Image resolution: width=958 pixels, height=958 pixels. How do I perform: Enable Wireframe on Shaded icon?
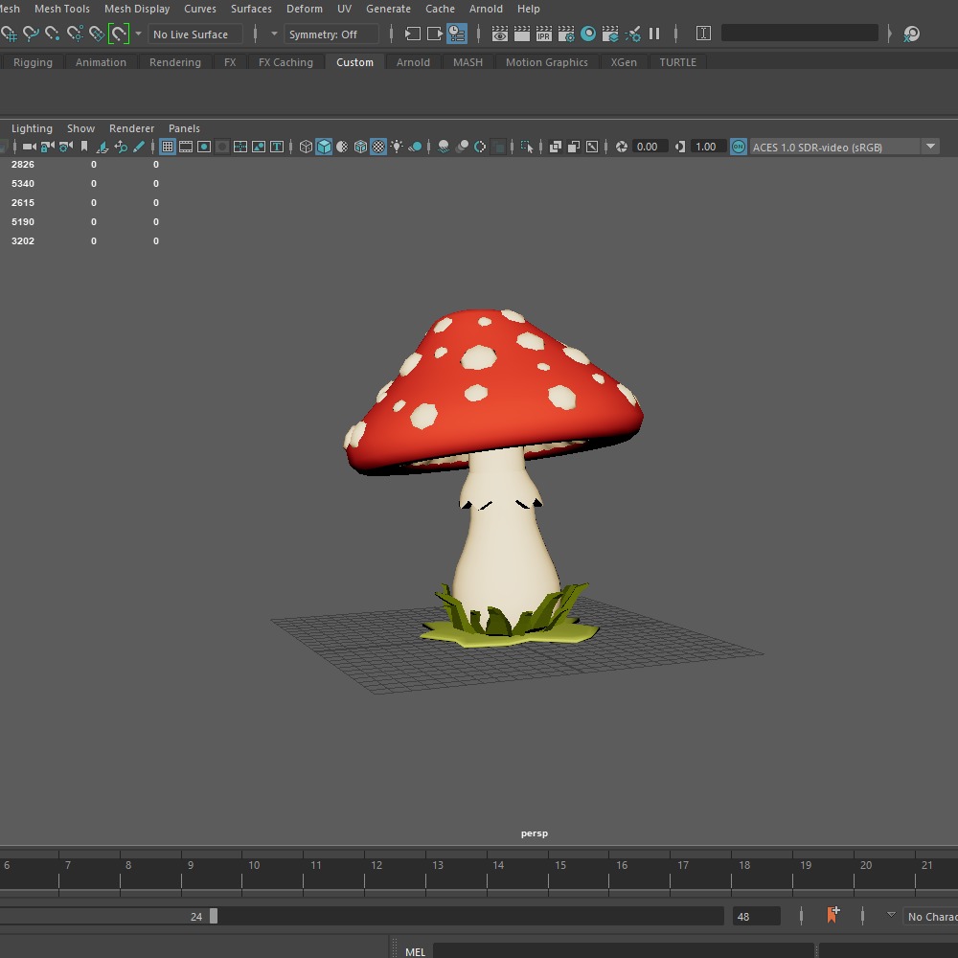click(360, 147)
